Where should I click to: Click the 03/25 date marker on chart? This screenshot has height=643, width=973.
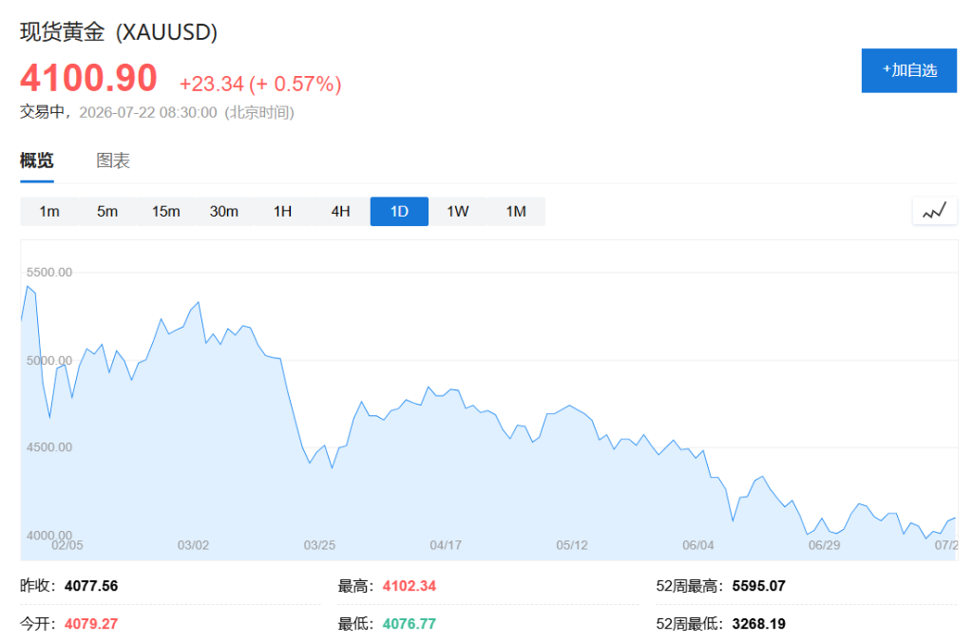pos(319,545)
